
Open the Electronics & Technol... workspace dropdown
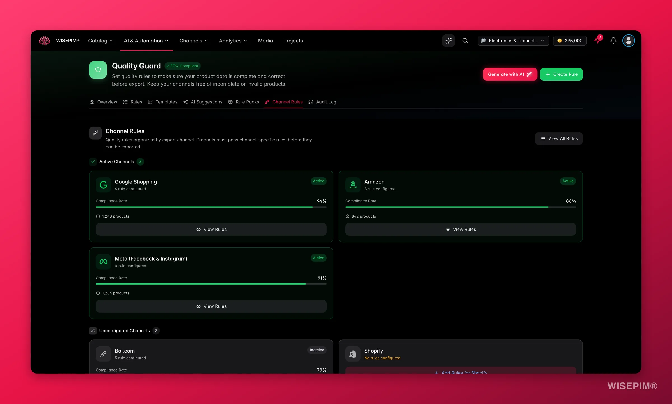pyautogui.click(x=513, y=41)
